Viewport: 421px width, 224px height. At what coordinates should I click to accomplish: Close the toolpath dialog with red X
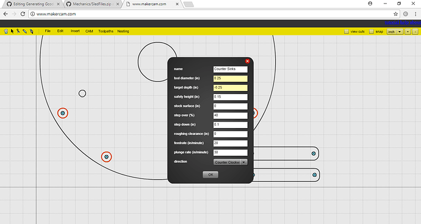[247, 61]
